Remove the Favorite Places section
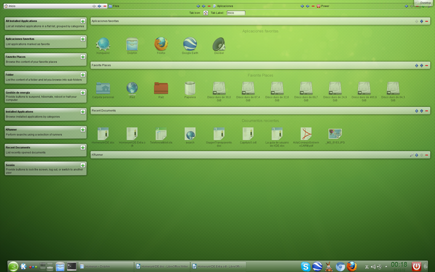Viewport: 435px width, 272px height. [427, 66]
